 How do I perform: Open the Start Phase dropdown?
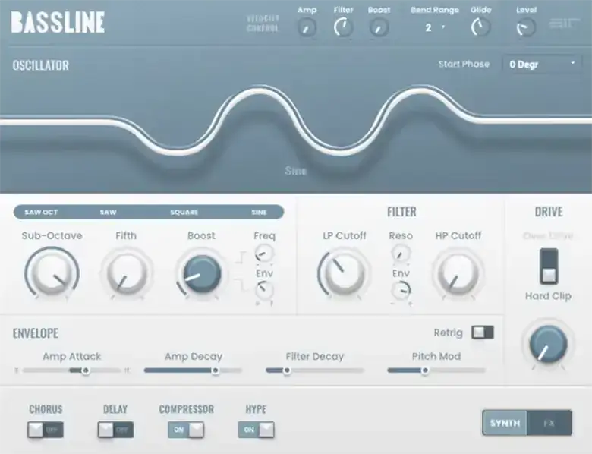coord(541,65)
